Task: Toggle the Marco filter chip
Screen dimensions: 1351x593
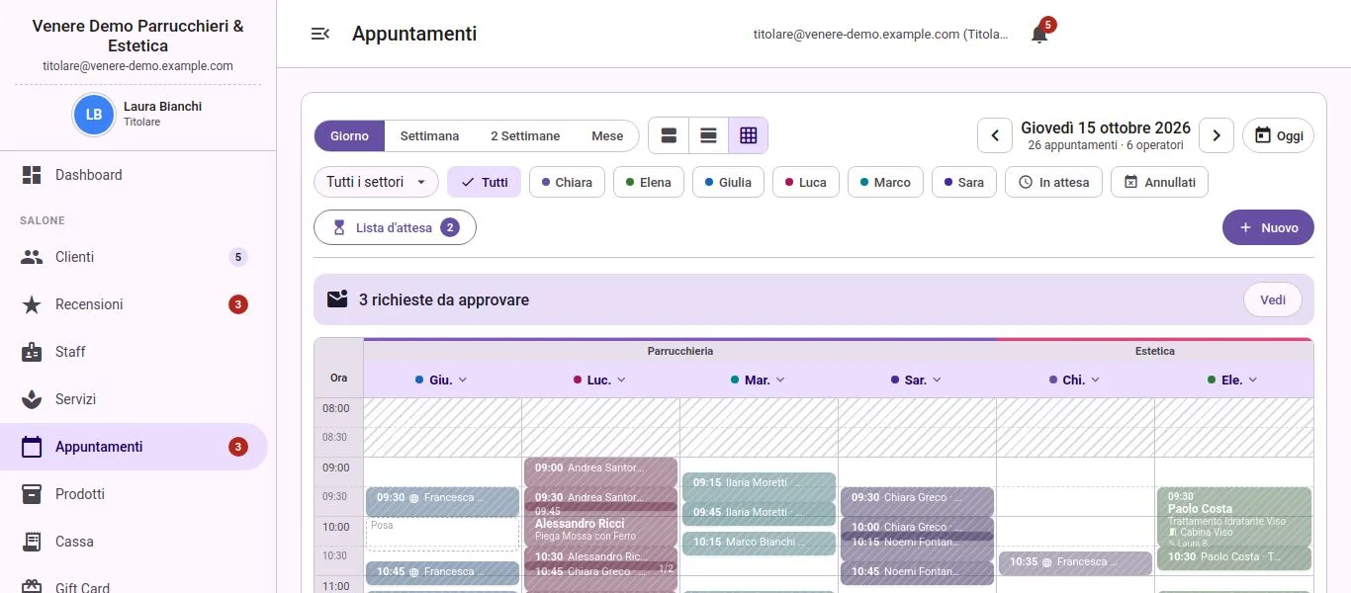Action: pyautogui.click(x=885, y=182)
